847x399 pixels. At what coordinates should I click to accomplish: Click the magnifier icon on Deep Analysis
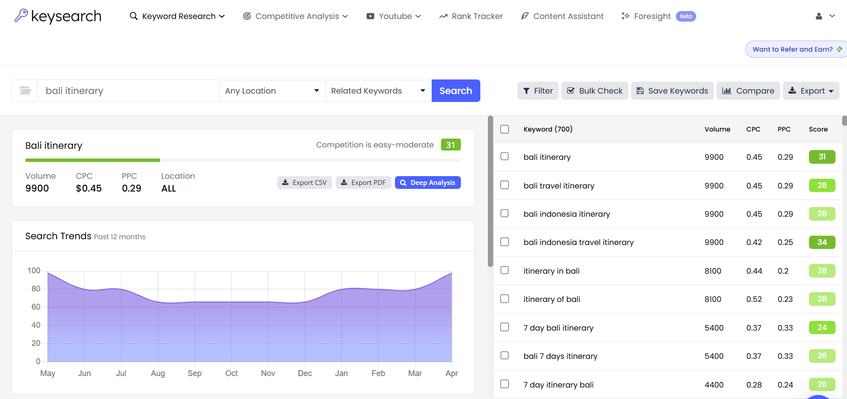tap(403, 183)
